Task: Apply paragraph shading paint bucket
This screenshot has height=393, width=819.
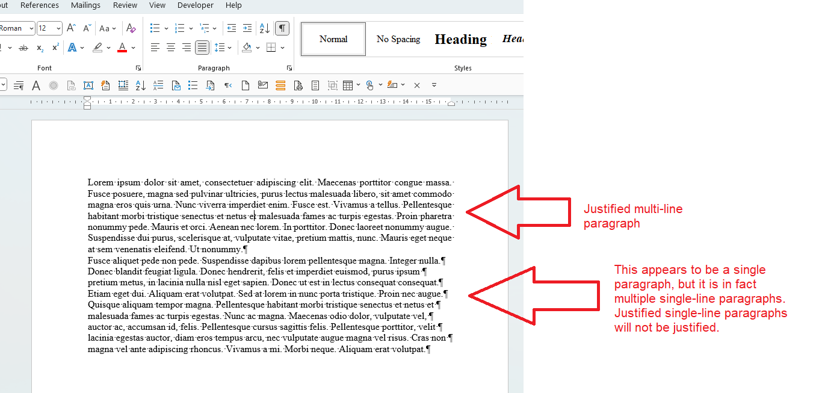Action: [x=246, y=48]
